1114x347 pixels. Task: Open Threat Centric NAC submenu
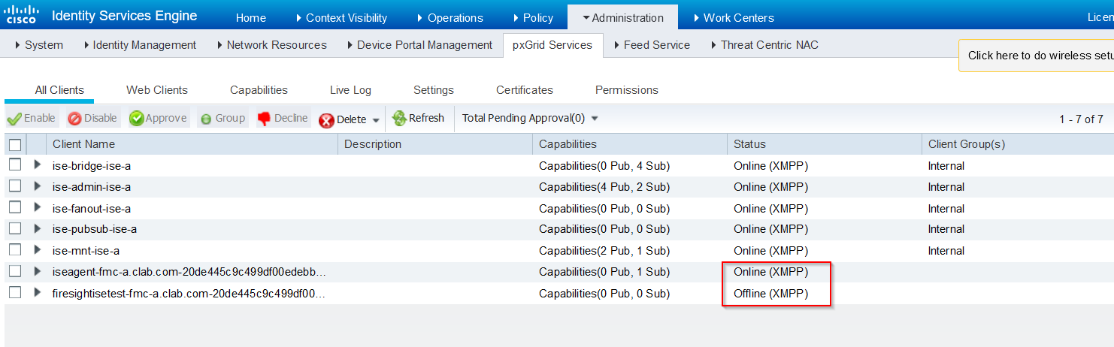click(765, 45)
